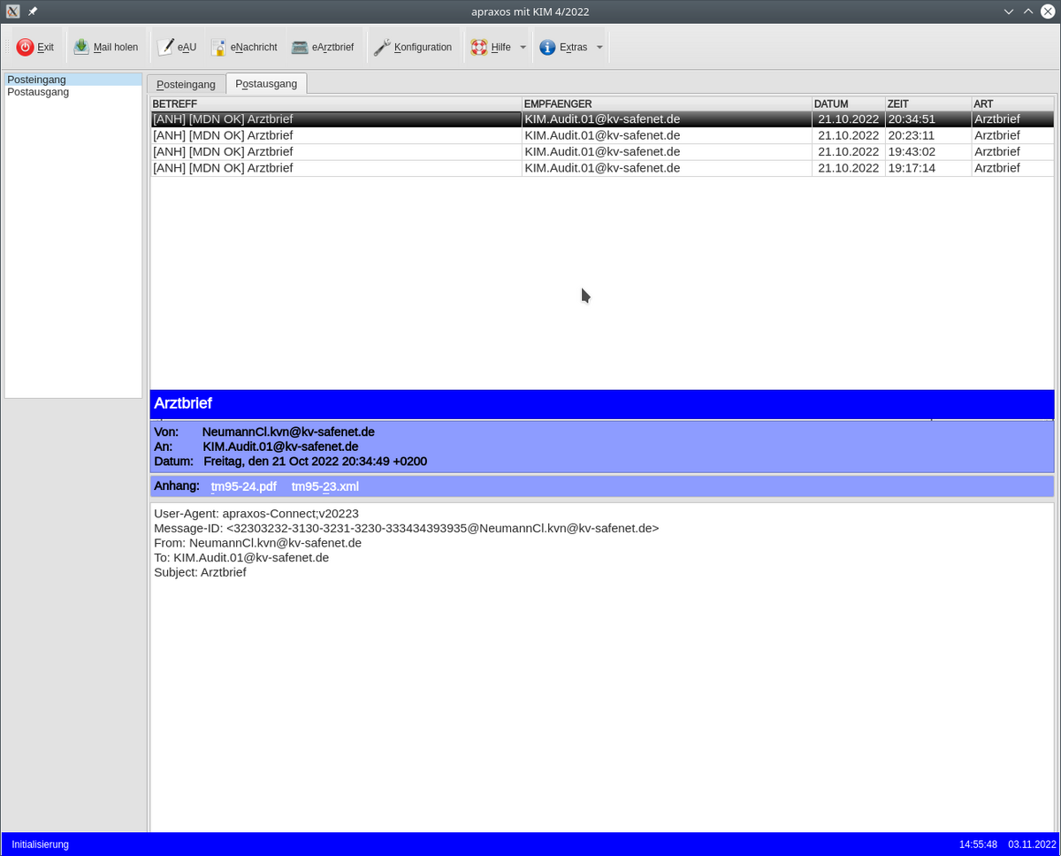Open the Hilfe dropdown arrow

click(523, 47)
